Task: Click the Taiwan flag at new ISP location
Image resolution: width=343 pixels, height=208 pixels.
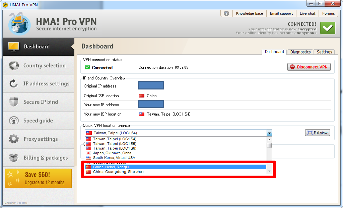Action: point(142,114)
